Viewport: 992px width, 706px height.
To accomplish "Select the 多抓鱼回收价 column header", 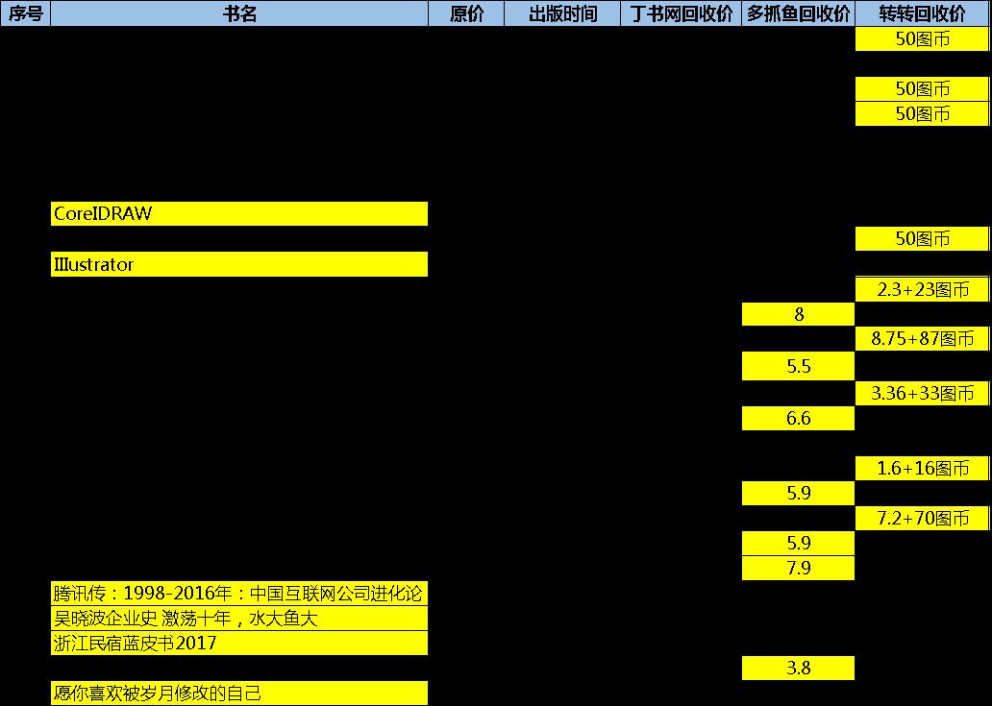I will (x=798, y=13).
